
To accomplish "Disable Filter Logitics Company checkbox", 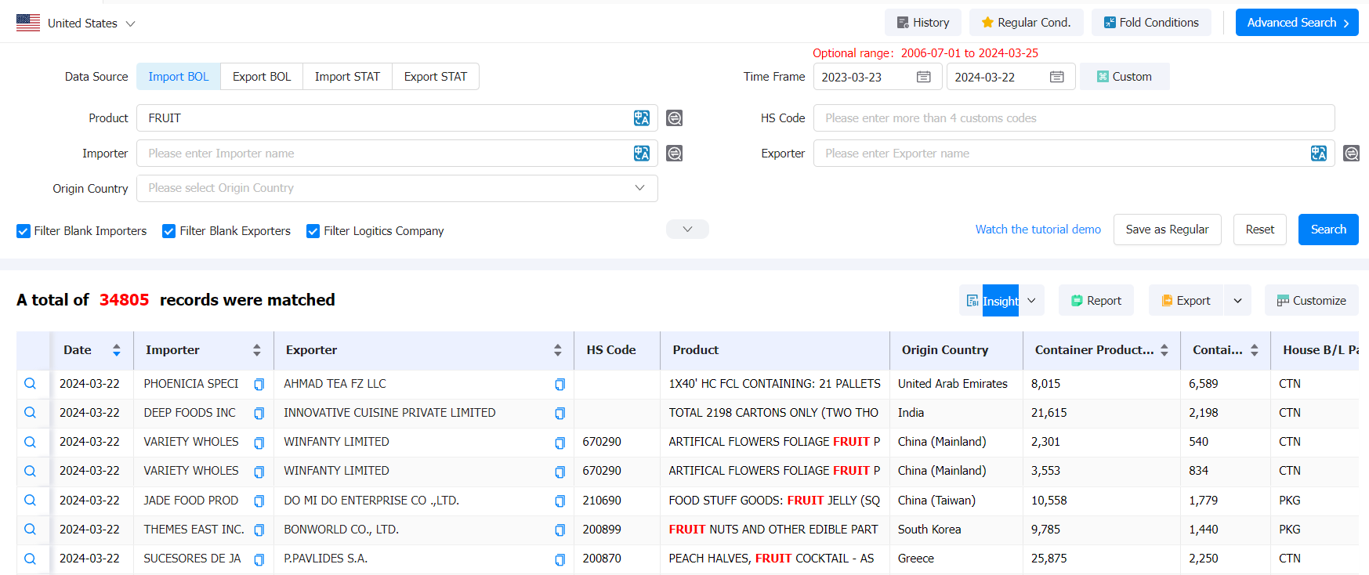I will pyautogui.click(x=313, y=231).
